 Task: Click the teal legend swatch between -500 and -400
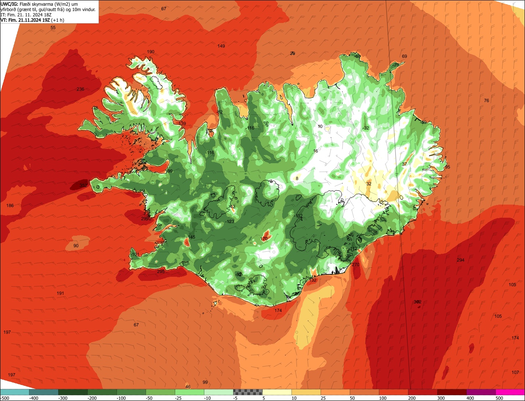tap(14, 392)
